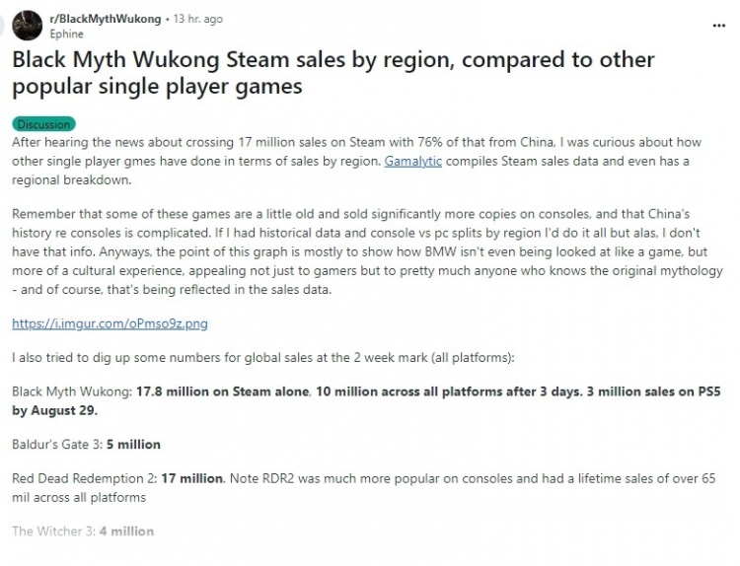The height and width of the screenshot is (566, 740).
Task: Open the profile of user Ephine
Action: tap(66, 33)
